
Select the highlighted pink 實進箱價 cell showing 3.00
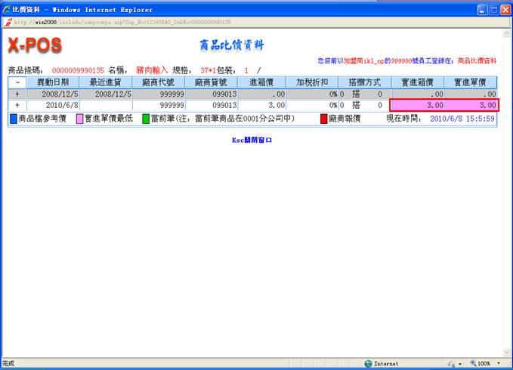pos(417,105)
